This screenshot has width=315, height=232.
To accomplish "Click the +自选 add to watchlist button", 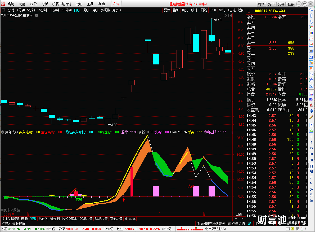I will pos(232,10).
